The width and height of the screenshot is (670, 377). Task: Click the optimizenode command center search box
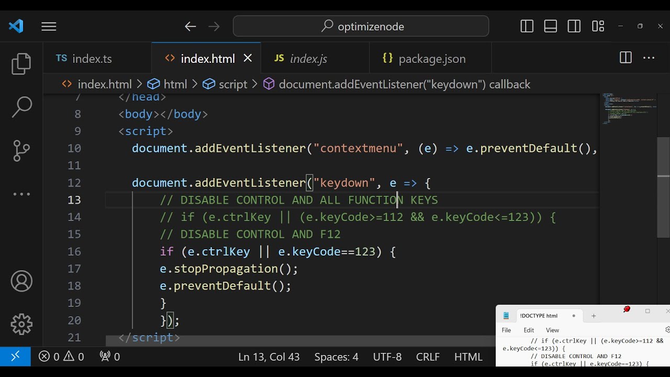click(x=361, y=26)
